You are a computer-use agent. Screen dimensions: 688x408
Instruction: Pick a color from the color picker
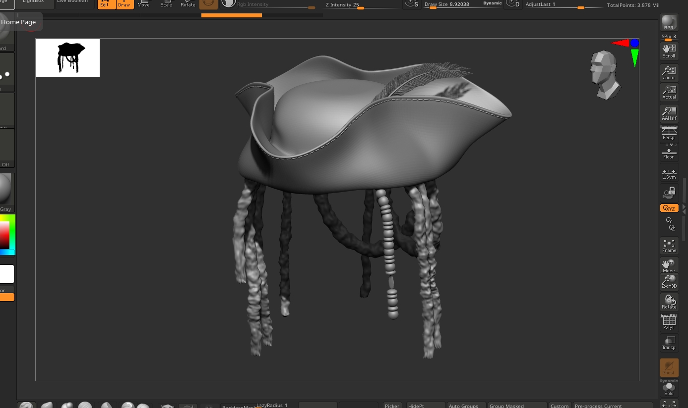[5, 234]
